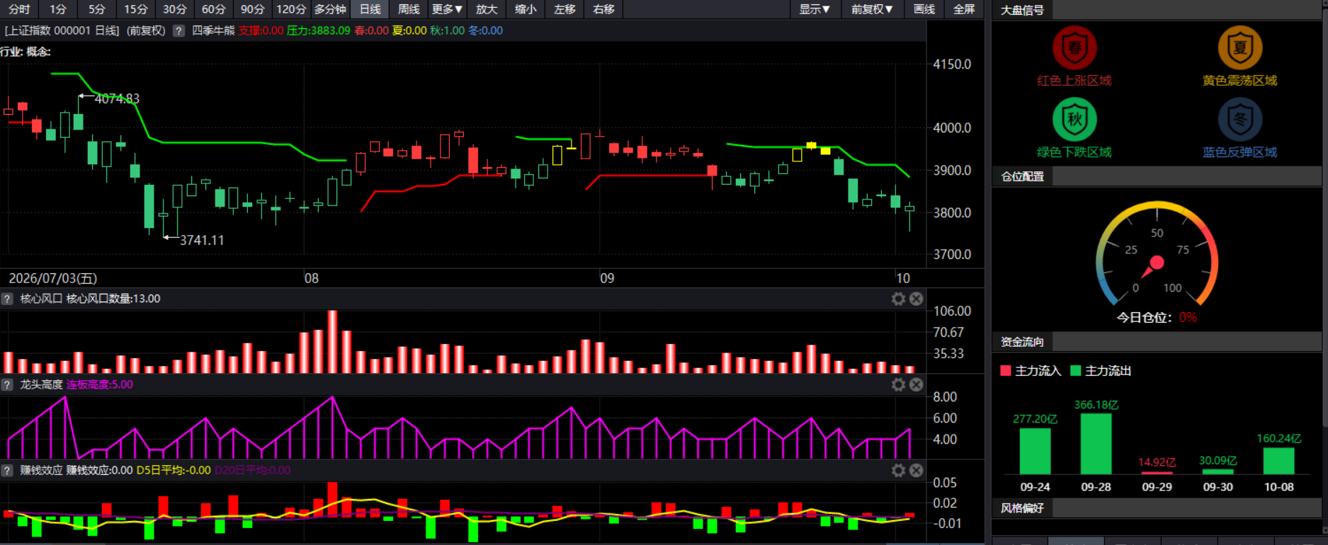Click the 10-08 160.24亿 outflow bar
This screenshot has height=545, width=1328.
point(1278,461)
